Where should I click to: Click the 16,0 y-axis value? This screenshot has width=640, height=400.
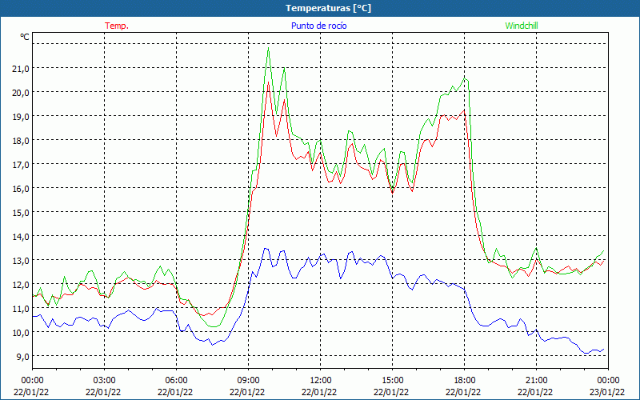[x=21, y=189]
